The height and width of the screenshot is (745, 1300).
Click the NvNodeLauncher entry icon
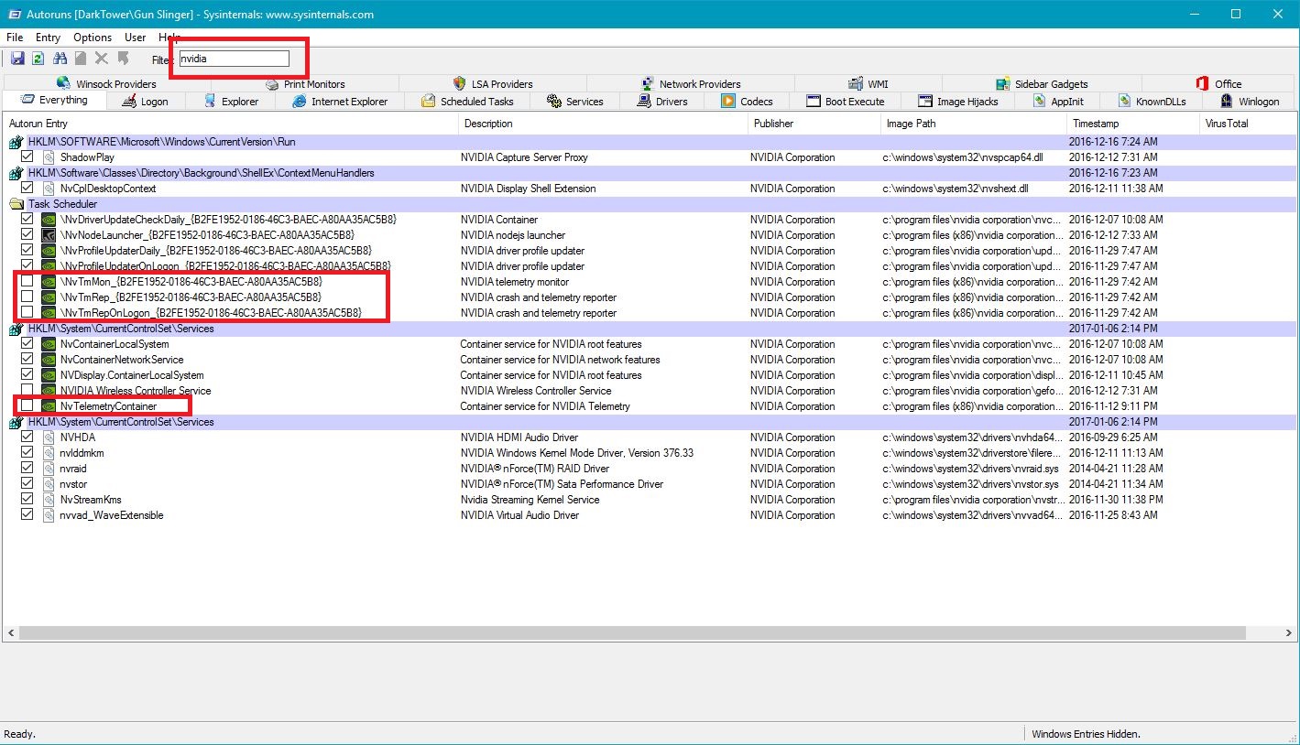click(x=49, y=235)
